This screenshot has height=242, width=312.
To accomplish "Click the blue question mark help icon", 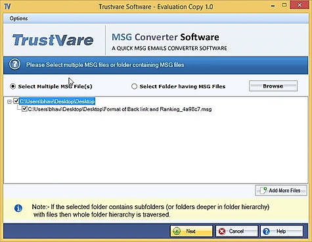I will click(14, 64).
